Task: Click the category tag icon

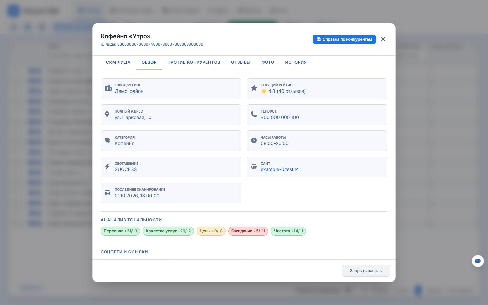Action: click(x=108, y=140)
